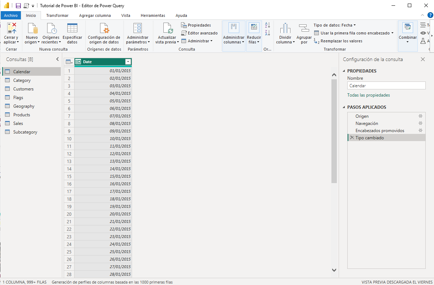Click the Especificar datos icon
The width and height of the screenshot is (434, 285).
click(x=72, y=29)
